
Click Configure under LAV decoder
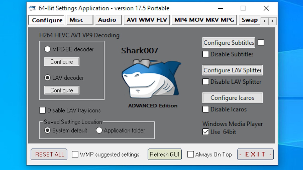pyautogui.click(x=62, y=90)
